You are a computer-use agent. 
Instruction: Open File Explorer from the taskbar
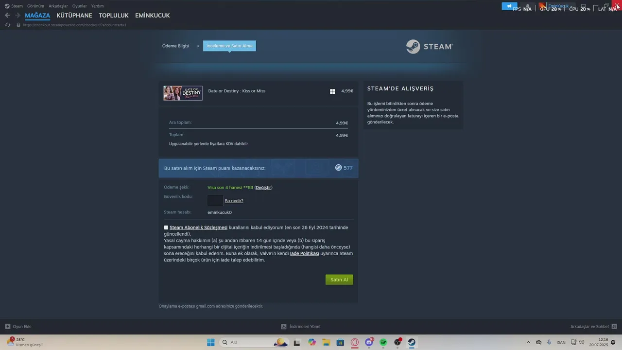326,342
